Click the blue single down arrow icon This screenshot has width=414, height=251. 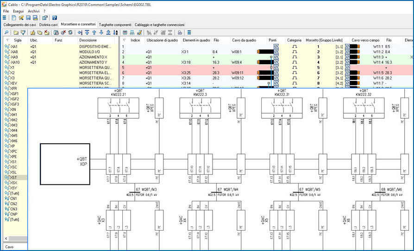pos(101,32)
